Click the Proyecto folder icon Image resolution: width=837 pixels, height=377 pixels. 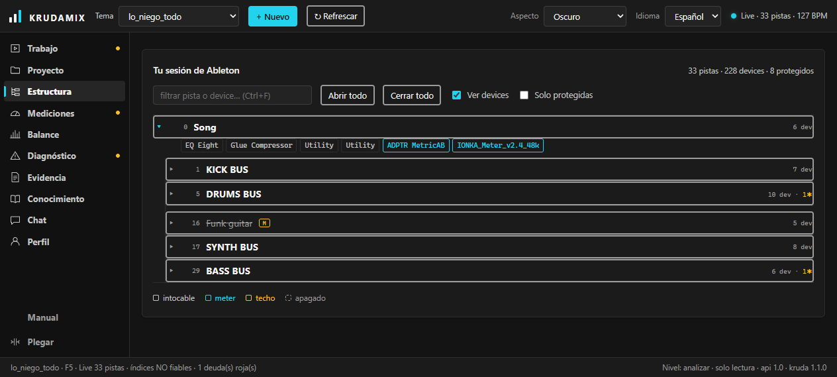pyautogui.click(x=15, y=70)
